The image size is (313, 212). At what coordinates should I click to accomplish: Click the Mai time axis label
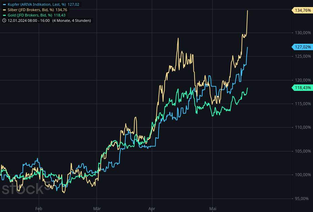point(213,209)
